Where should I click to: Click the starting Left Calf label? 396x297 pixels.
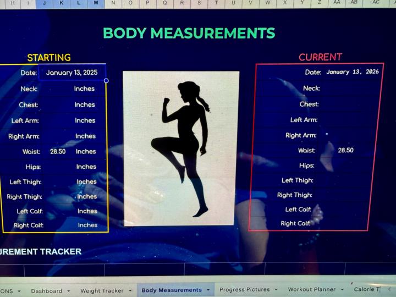pyautogui.click(x=30, y=211)
